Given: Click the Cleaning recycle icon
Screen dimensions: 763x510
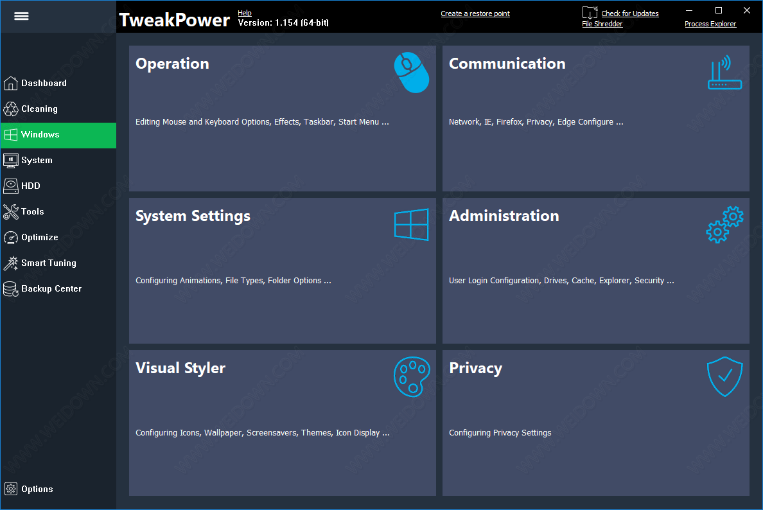Looking at the screenshot, I should 11,109.
